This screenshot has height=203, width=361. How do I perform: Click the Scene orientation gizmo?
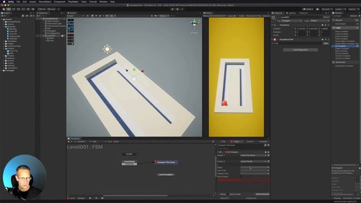[x=195, y=24]
